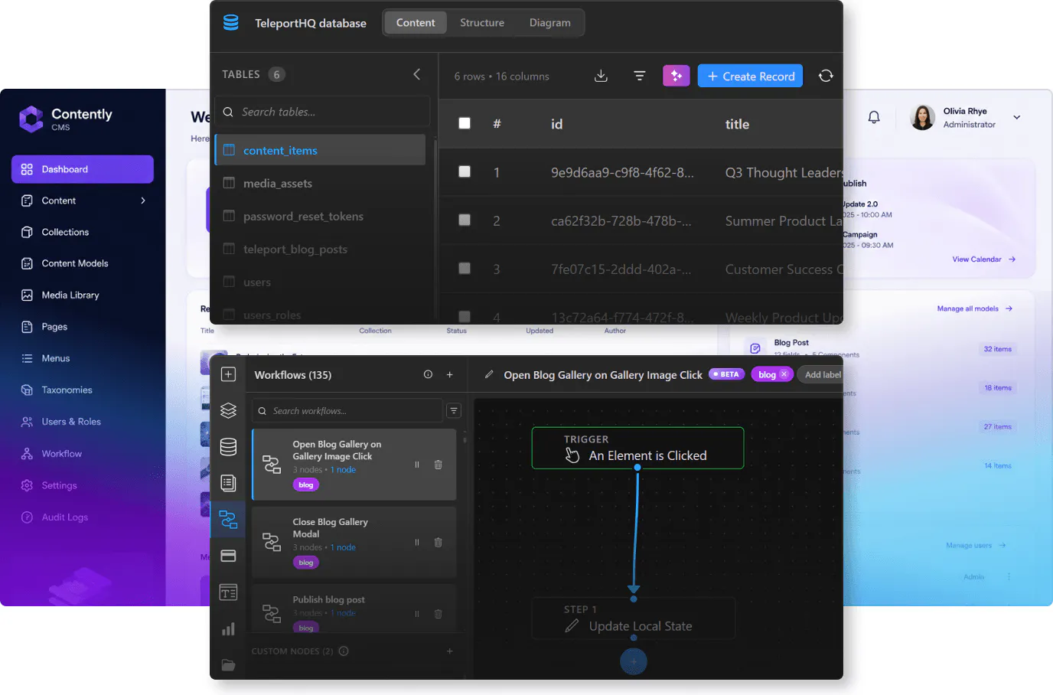
Task: Switch to the Diagram tab
Action: coord(550,23)
